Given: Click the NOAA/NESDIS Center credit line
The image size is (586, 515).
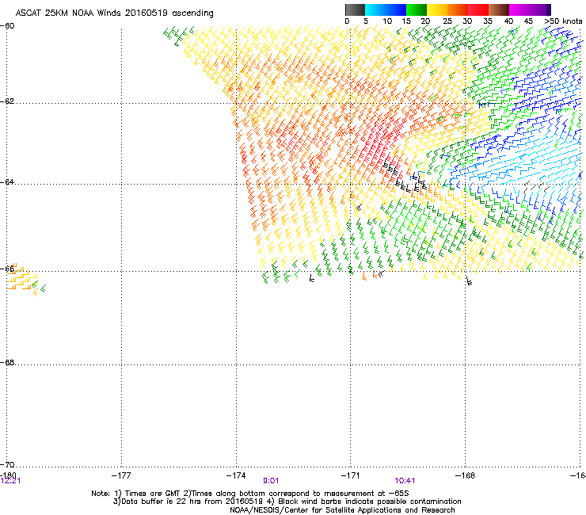Looking at the screenshot, I should pos(342,510).
